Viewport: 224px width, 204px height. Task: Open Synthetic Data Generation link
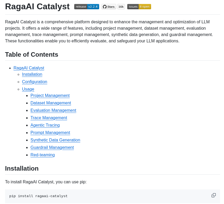click(55, 140)
